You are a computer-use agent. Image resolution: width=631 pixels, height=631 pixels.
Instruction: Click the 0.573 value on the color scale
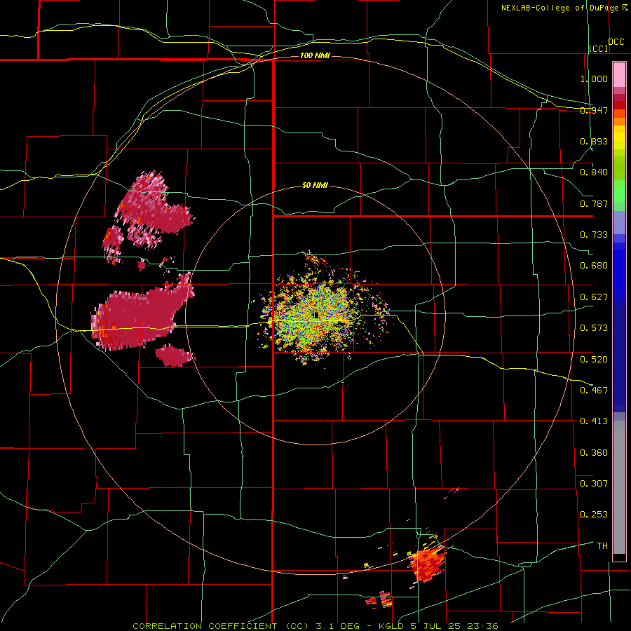pos(594,328)
